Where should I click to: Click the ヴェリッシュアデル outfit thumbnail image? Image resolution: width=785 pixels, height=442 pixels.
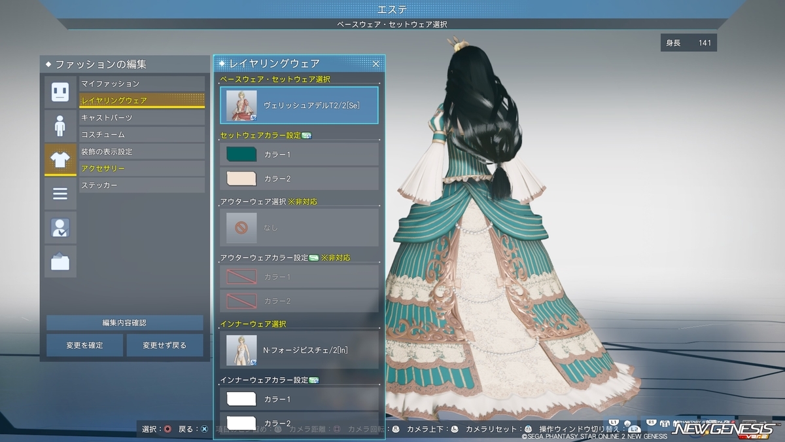pyautogui.click(x=241, y=105)
